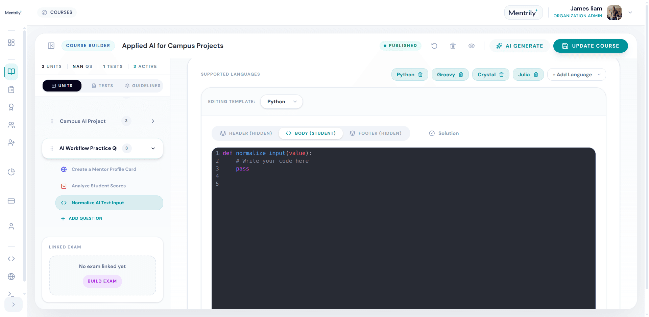Screen dimensions: 649x317
Task: Select the Body (Student) tab
Action: coord(311,133)
